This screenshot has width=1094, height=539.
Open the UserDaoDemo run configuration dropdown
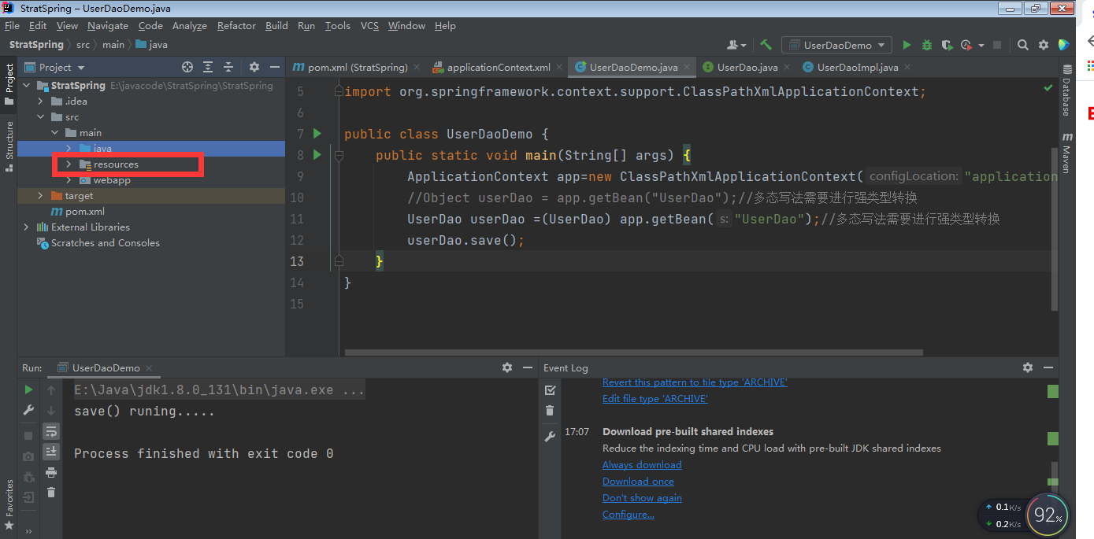(x=836, y=45)
